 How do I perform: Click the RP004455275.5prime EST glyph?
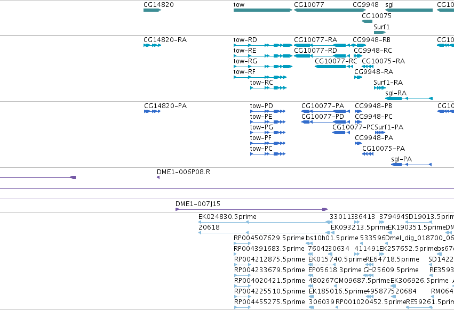[x=242, y=307]
